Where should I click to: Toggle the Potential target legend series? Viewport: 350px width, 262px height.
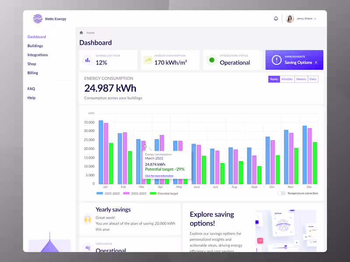click(164, 193)
